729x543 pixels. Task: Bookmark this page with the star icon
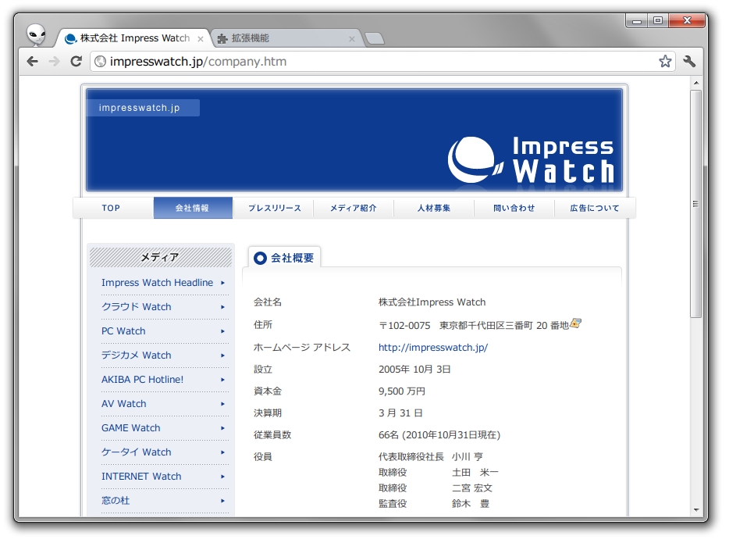[665, 62]
